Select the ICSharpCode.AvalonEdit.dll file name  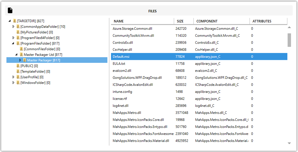click(133, 85)
